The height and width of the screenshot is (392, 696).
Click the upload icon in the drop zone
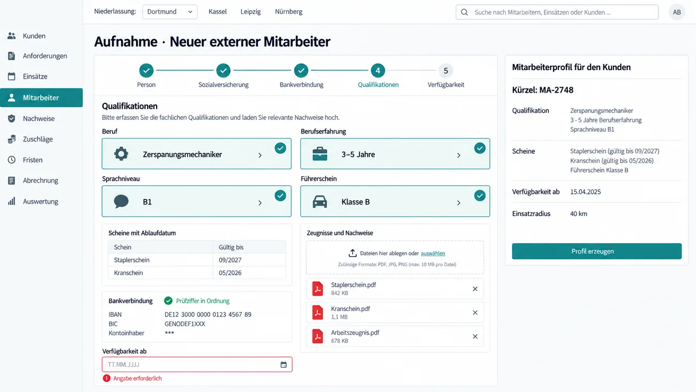[352, 253]
